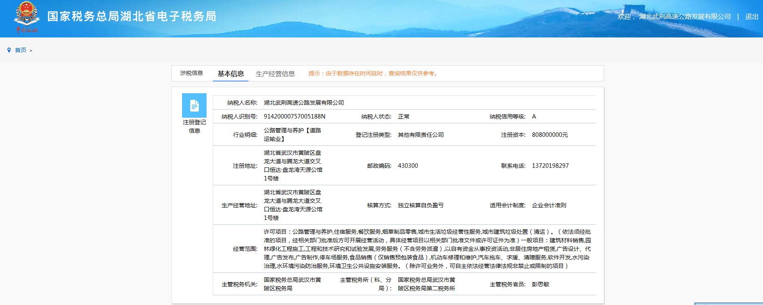Click the 国家税务总局湖北省电子税务局 site title
This screenshot has width=763, height=305.
click(132, 16)
